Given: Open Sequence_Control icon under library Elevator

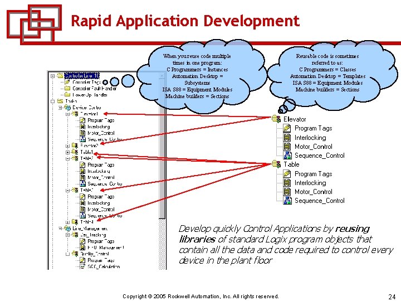Looking at the screenshot, I should 287,156.
